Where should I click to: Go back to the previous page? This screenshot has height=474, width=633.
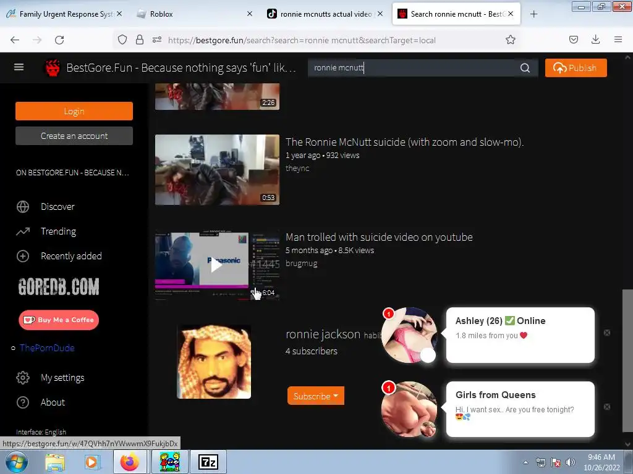click(15, 40)
